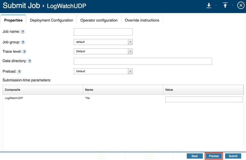Image resolution: width=246 pixels, height=160 pixels.
Task: Click the LogWatchUDP title in header
Action: pyautogui.click(x=66, y=6)
